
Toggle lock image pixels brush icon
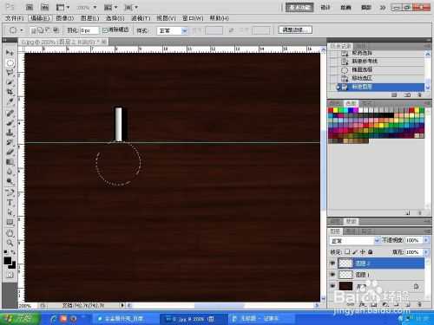355,252
